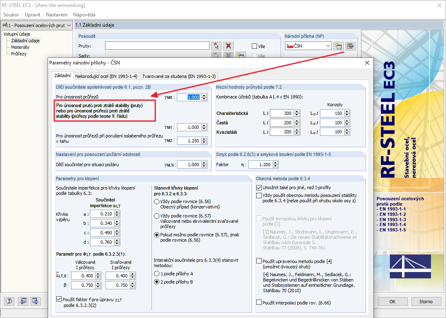Click the γM0 value field
Image resolution: width=446 pixels, height=318 pixels.
click(x=189, y=97)
